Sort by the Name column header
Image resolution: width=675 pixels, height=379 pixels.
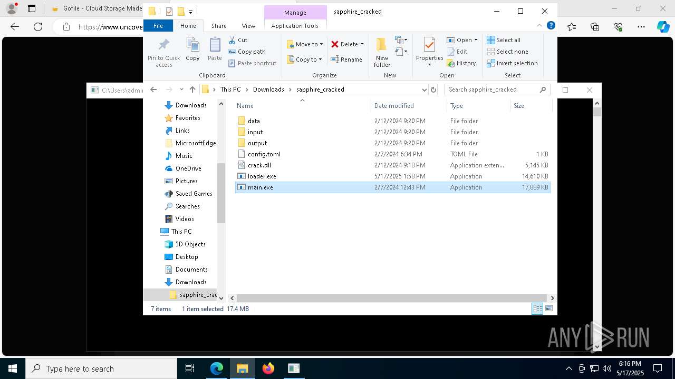pyautogui.click(x=302, y=106)
